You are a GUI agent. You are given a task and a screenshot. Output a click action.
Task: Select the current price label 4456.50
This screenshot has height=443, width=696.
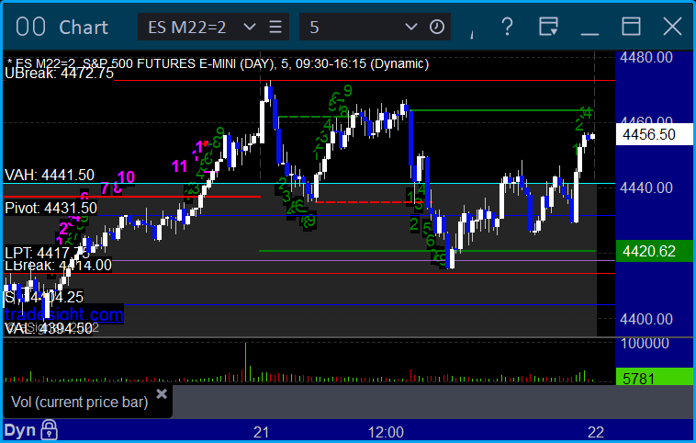[x=655, y=134]
